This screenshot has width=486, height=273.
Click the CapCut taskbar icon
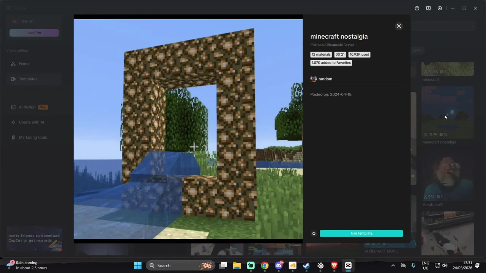[x=348, y=265]
